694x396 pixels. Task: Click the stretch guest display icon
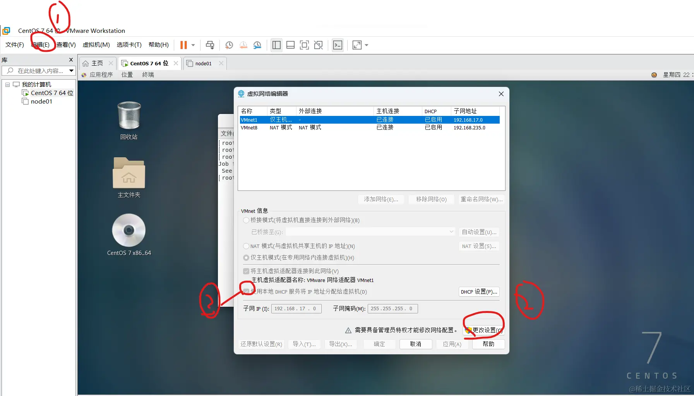click(357, 45)
